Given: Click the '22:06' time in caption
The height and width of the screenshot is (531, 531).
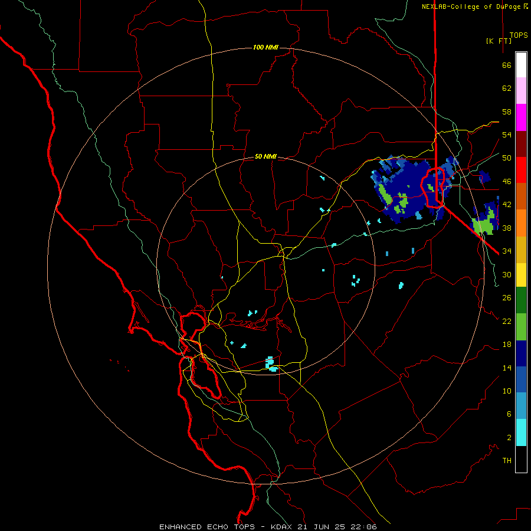Looking at the screenshot, I should (365, 527).
